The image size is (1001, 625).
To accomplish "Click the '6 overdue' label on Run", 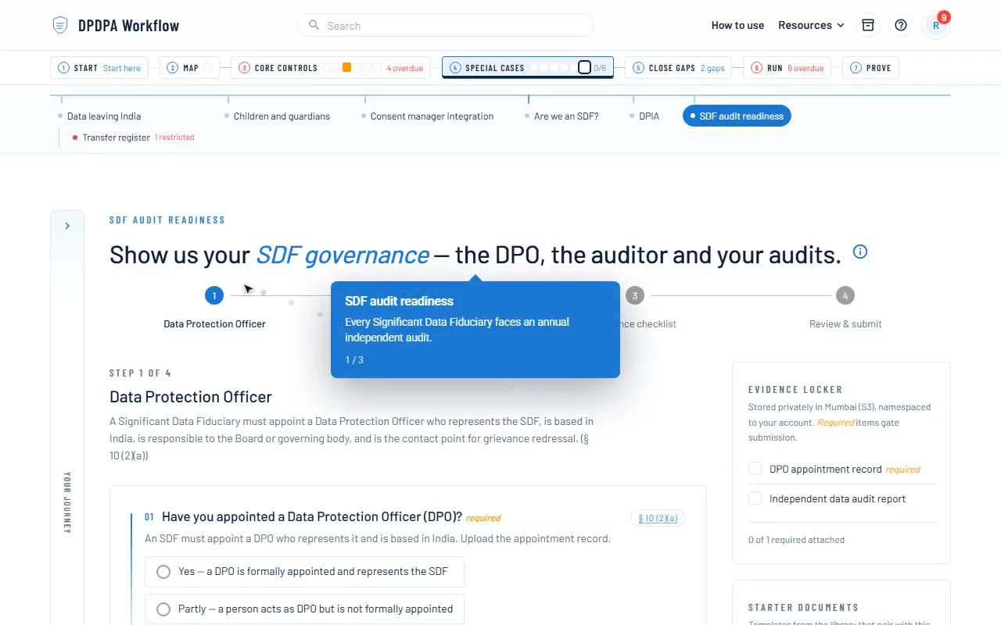I will (805, 68).
